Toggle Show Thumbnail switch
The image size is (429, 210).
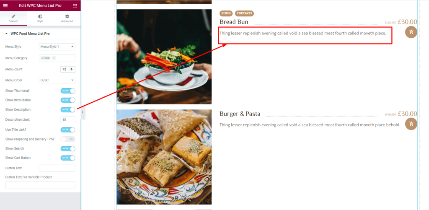coord(68,91)
